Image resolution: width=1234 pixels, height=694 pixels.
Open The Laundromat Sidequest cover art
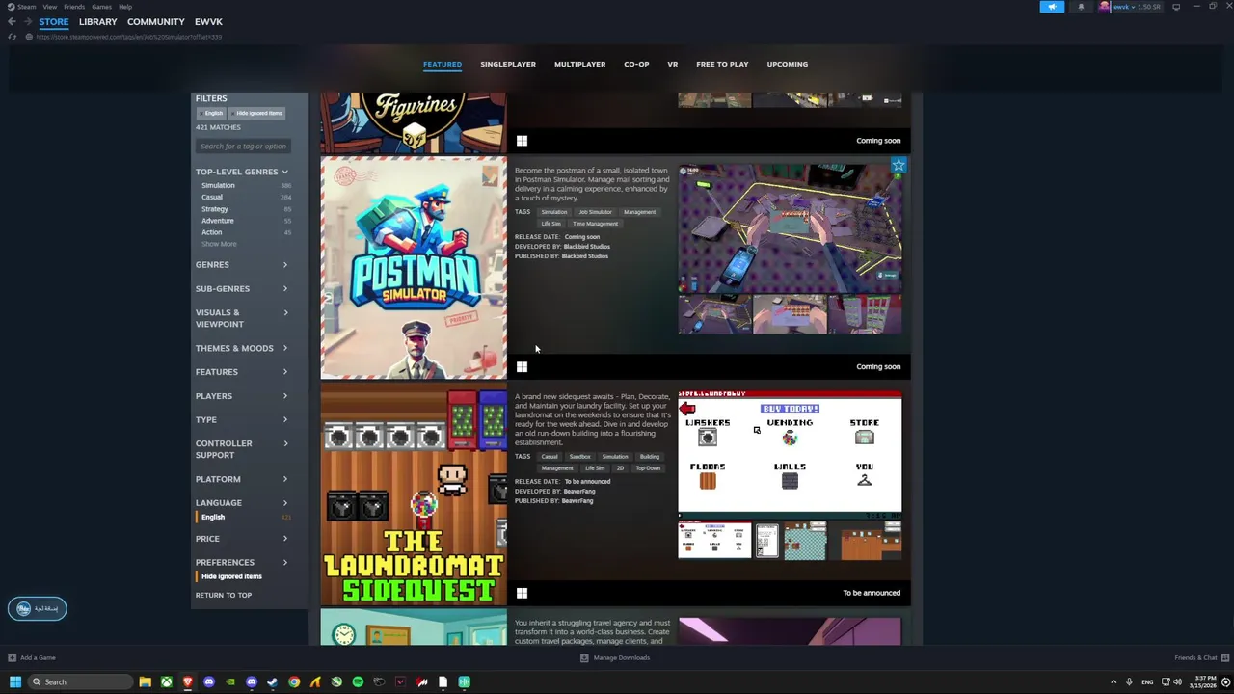[414, 496]
